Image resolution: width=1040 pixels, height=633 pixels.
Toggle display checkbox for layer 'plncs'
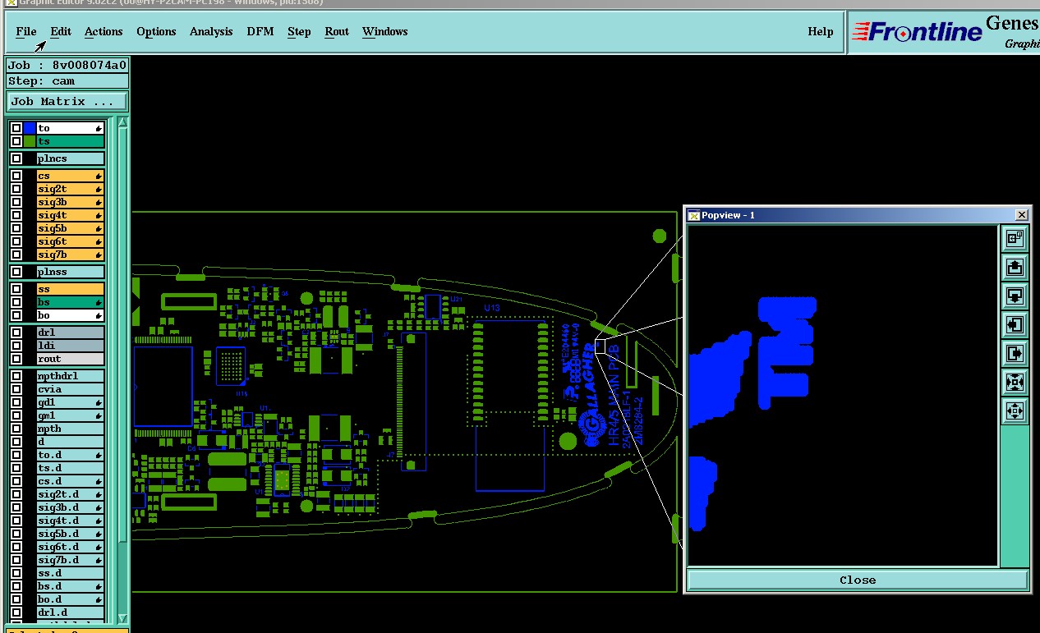click(x=16, y=158)
